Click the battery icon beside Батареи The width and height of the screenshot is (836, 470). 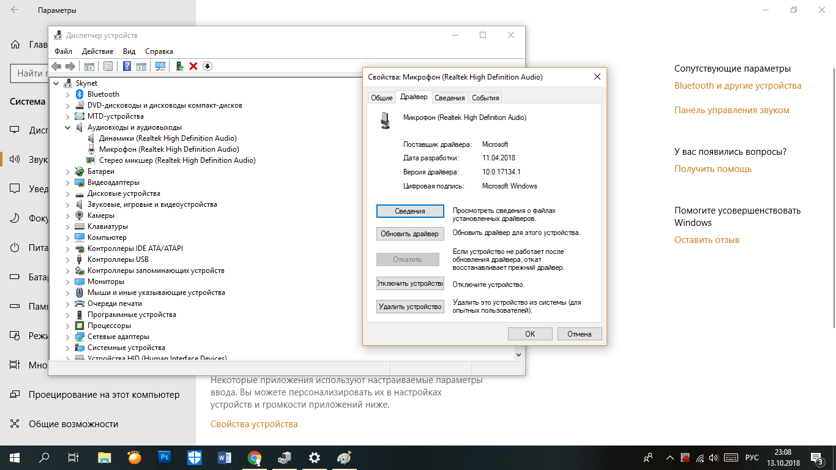[x=79, y=171]
